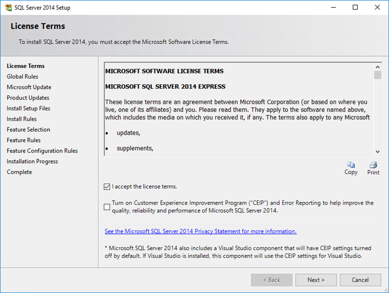Screen dimensions: 389x293
Task: Click the 'supplements,' bullet text
Action: click(135, 148)
